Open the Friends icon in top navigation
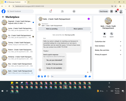The height and width of the screenshot is (101, 126). 62,11
